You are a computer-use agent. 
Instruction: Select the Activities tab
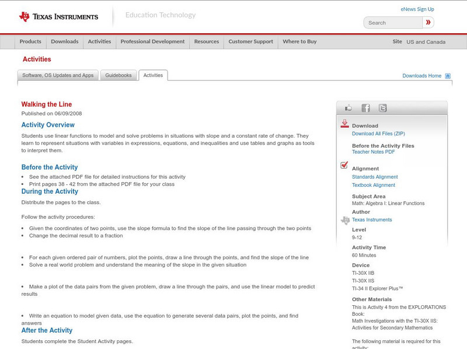pos(153,75)
